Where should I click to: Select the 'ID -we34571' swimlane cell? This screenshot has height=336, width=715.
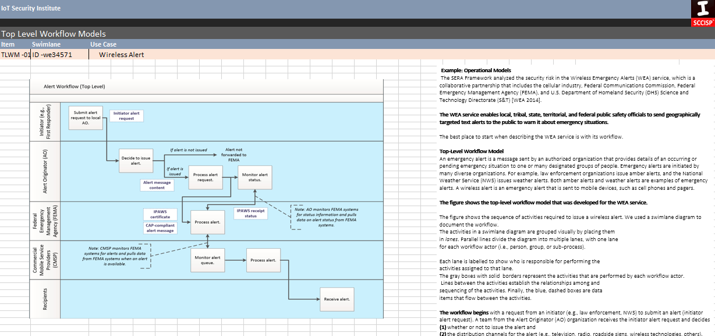[60, 55]
